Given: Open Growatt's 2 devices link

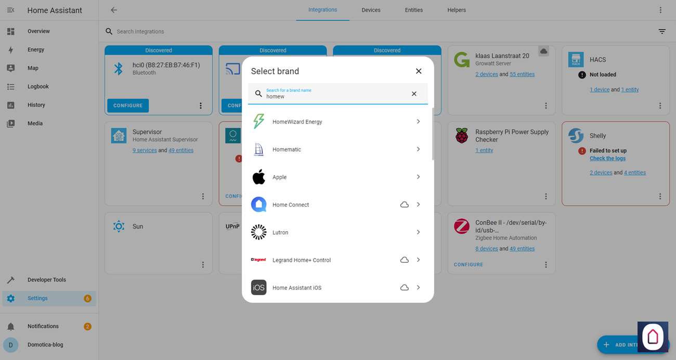Looking at the screenshot, I should (x=487, y=74).
